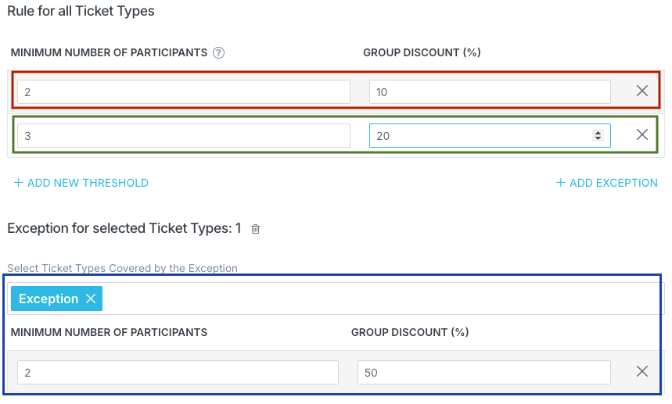The image size is (672, 404).
Task: Focus the group discount field showing 10
Action: coord(490,91)
